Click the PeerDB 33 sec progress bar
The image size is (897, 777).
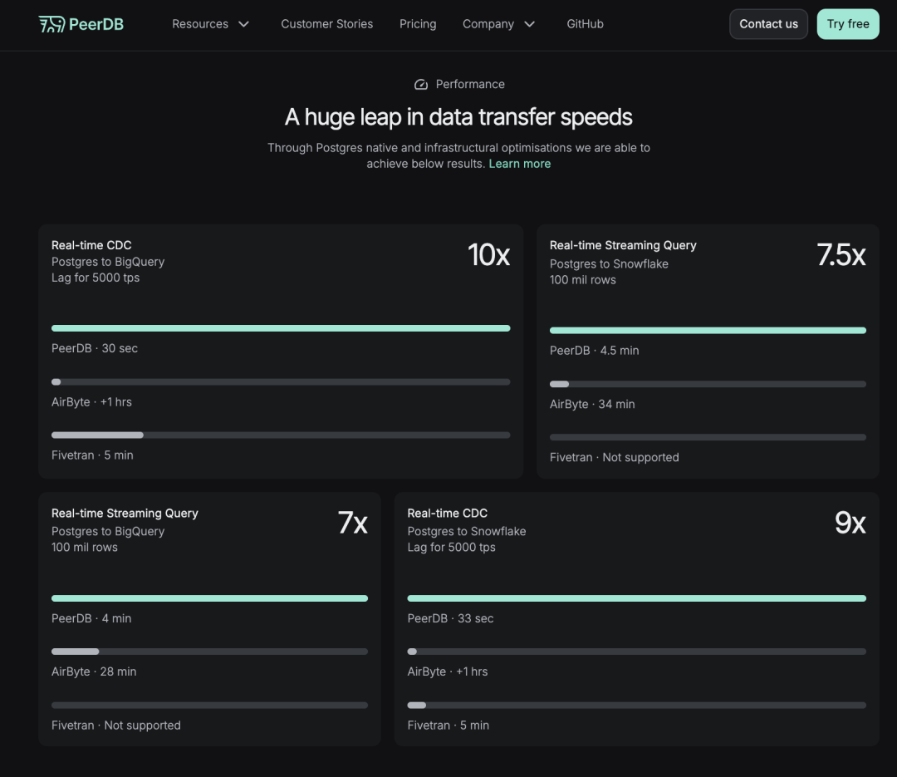tap(636, 598)
